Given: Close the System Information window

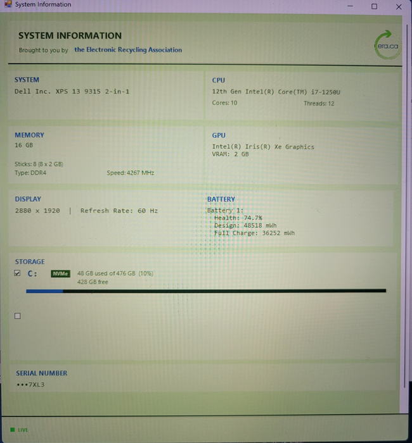Looking at the screenshot, I should [399, 7].
